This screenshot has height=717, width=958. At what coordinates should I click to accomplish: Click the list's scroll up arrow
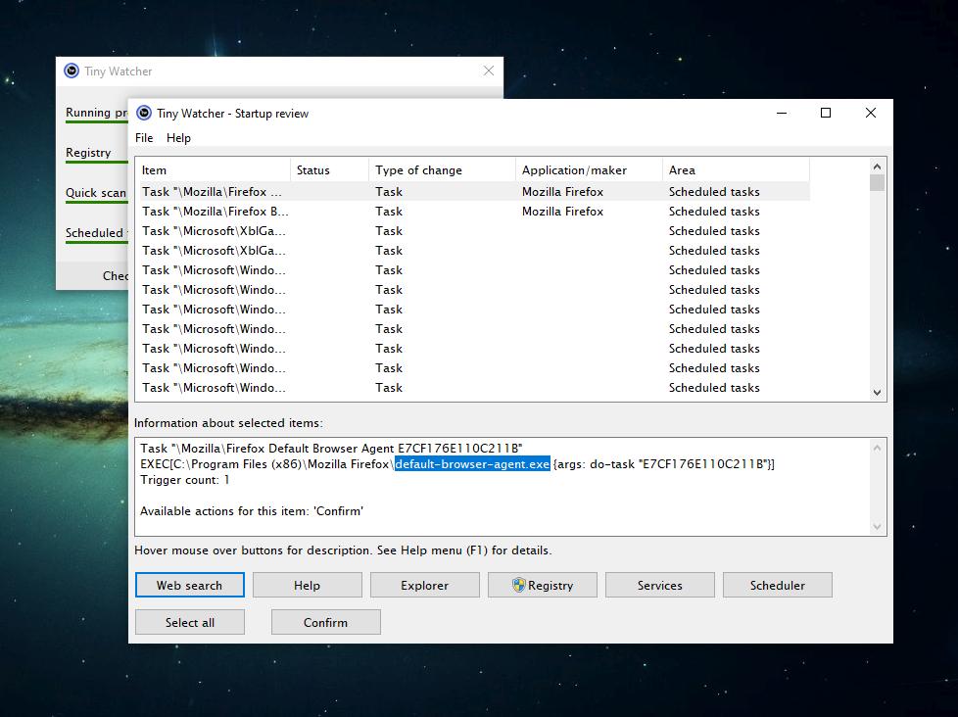878,167
